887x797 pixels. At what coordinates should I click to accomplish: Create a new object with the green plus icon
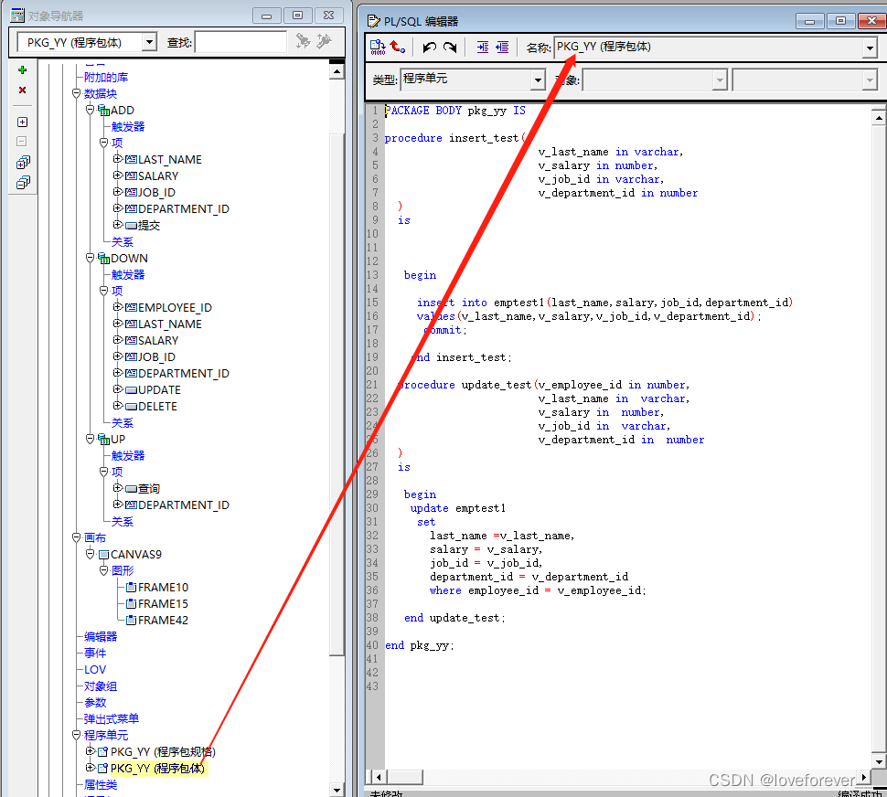pyautogui.click(x=22, y=70)
